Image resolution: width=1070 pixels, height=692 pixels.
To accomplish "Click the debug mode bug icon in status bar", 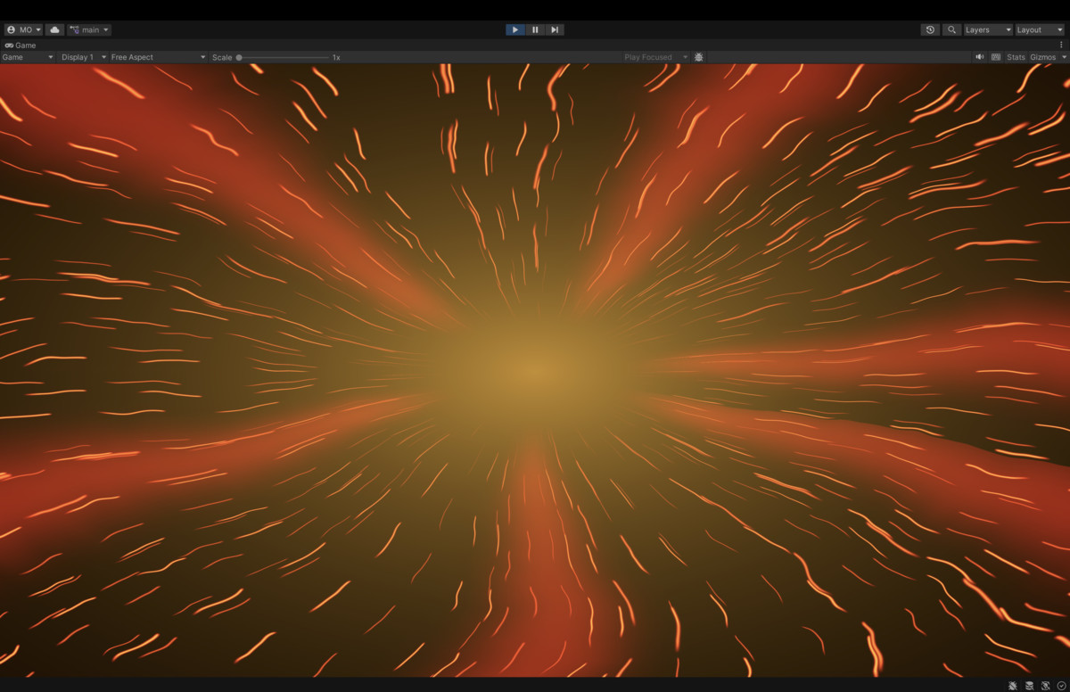I will (x=1013, y=686).
